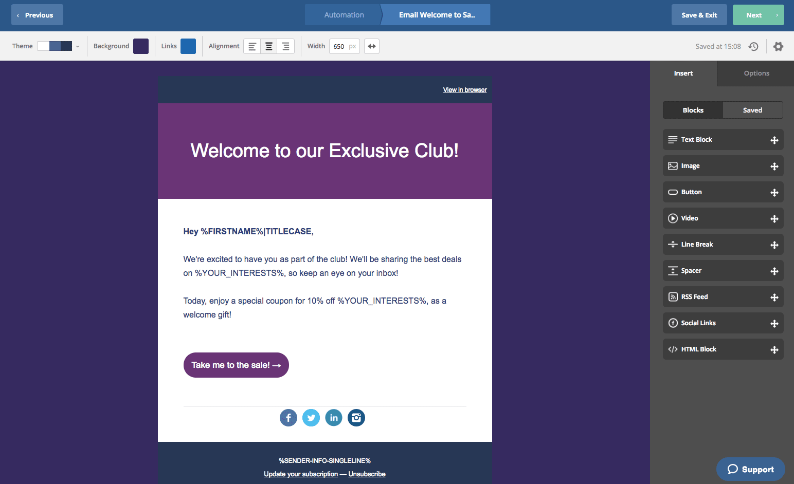The image size is (794, 484).
Task: Change the Background color swatch
Action: click(141, 46)
